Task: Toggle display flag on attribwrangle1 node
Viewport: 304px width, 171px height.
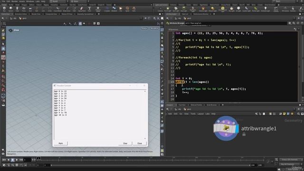Action: (x=237, y=129)
